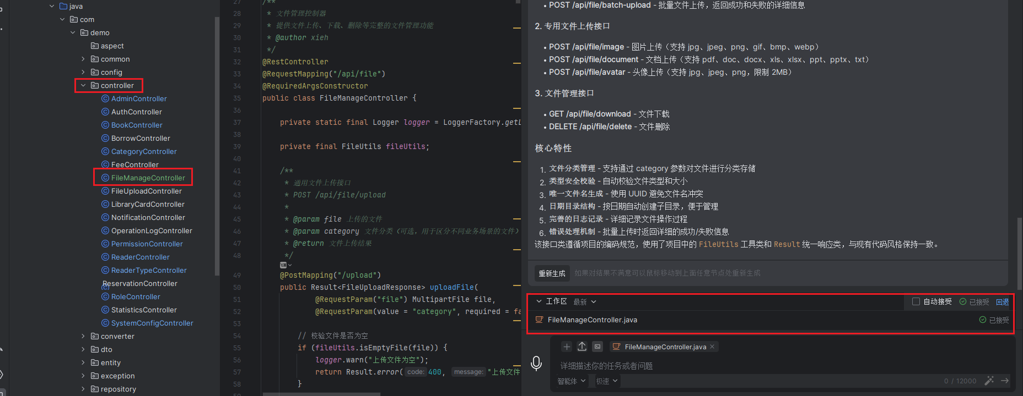
Task: Enable the 自动接受 checkbox
Action: 916,301
